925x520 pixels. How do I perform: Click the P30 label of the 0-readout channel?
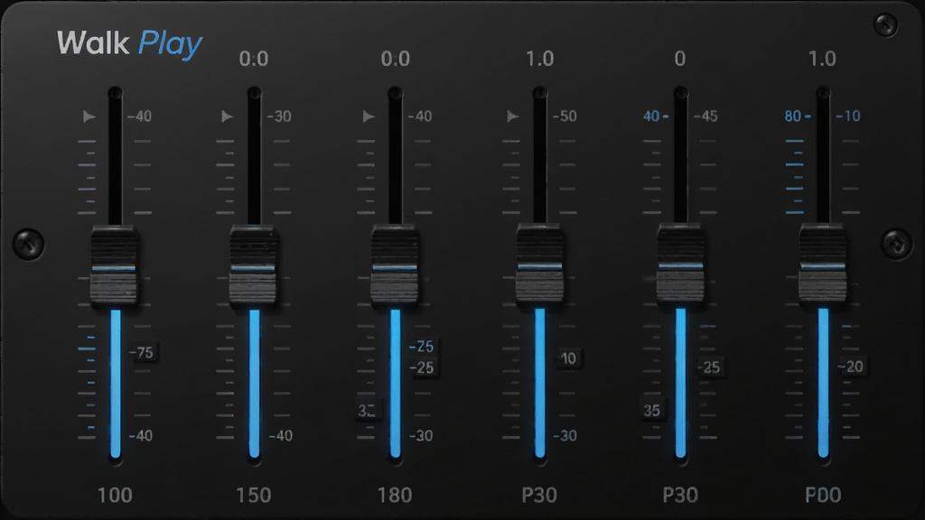coord(680,496)
